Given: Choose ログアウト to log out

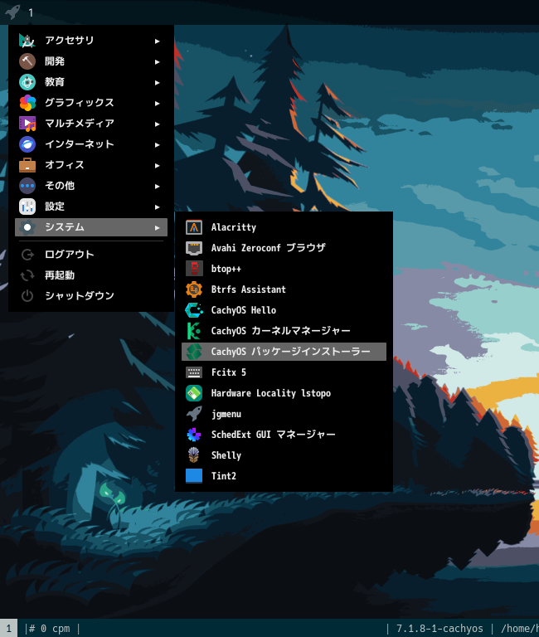Looking at the screenshot, I should click(70, 255).
